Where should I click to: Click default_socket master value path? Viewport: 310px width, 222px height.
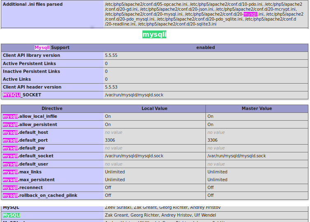(x=236, y=156)
